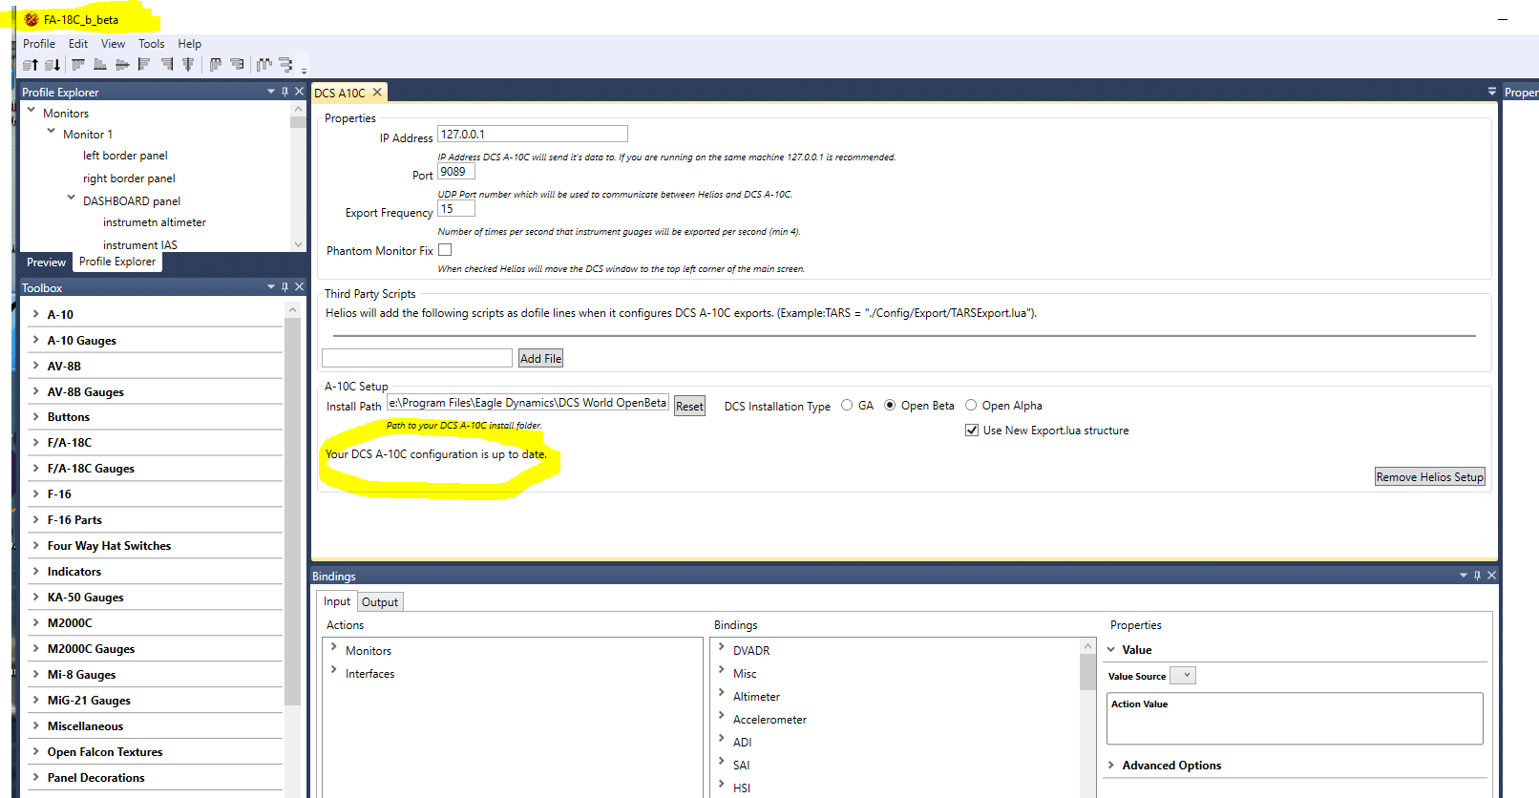The width and height of the screenshot is (1539, 798).
Task: Click the Install Path text field
Action: click(x=528, y=403)
